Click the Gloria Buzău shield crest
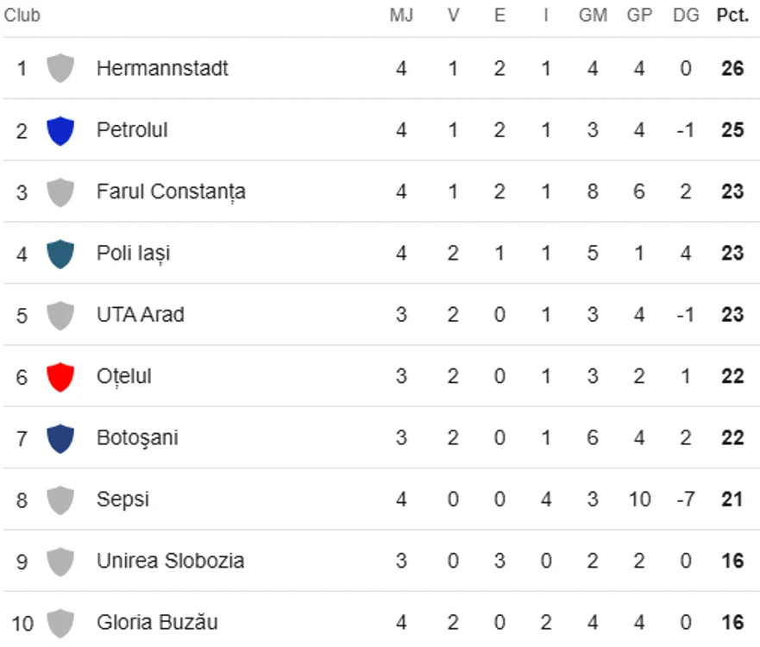760x647 pixels. pyautogui.click(x=60, y=623)
